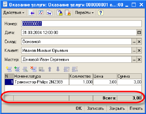Open the Действия dropdown menu
This screenshot has width=146, height=114.
tap(14, 13)
